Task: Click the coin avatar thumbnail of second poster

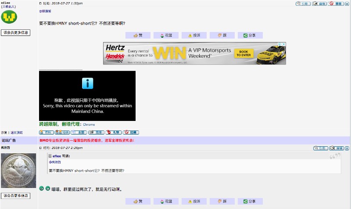Action: coord(18,170)
